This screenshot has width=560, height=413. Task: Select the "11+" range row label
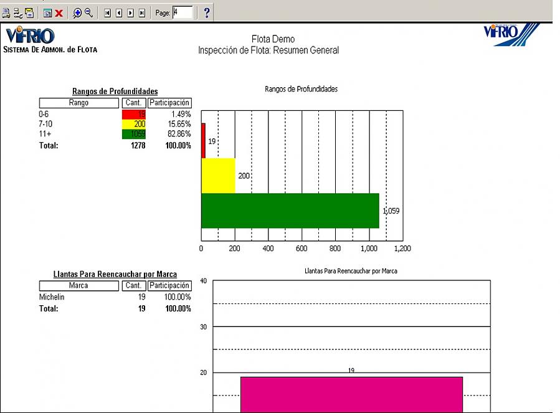click(45, 134)
